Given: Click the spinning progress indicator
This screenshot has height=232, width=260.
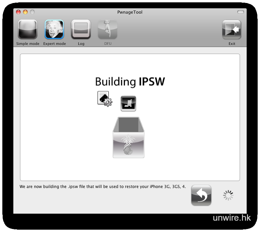Looking at the screenshot, I should 228,195.
